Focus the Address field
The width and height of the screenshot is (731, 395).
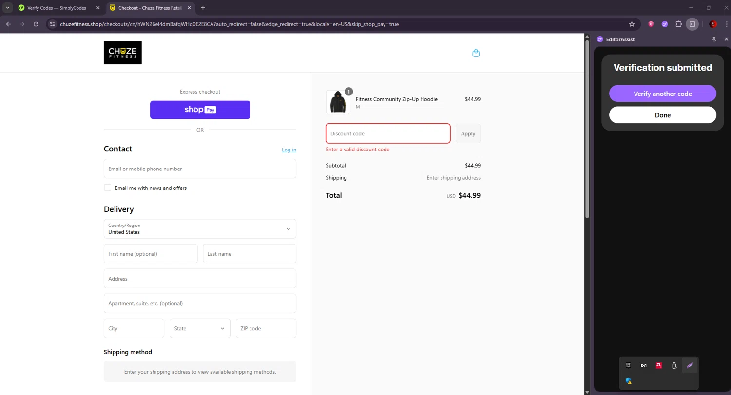click(200, 279)
